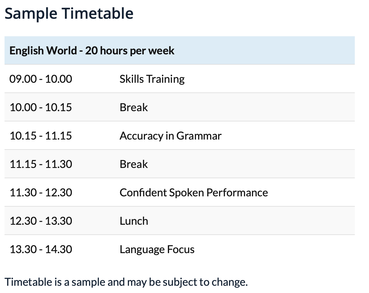
Task: Click the 11.30 - 12.30 time cell
Action: coord(41,193)
